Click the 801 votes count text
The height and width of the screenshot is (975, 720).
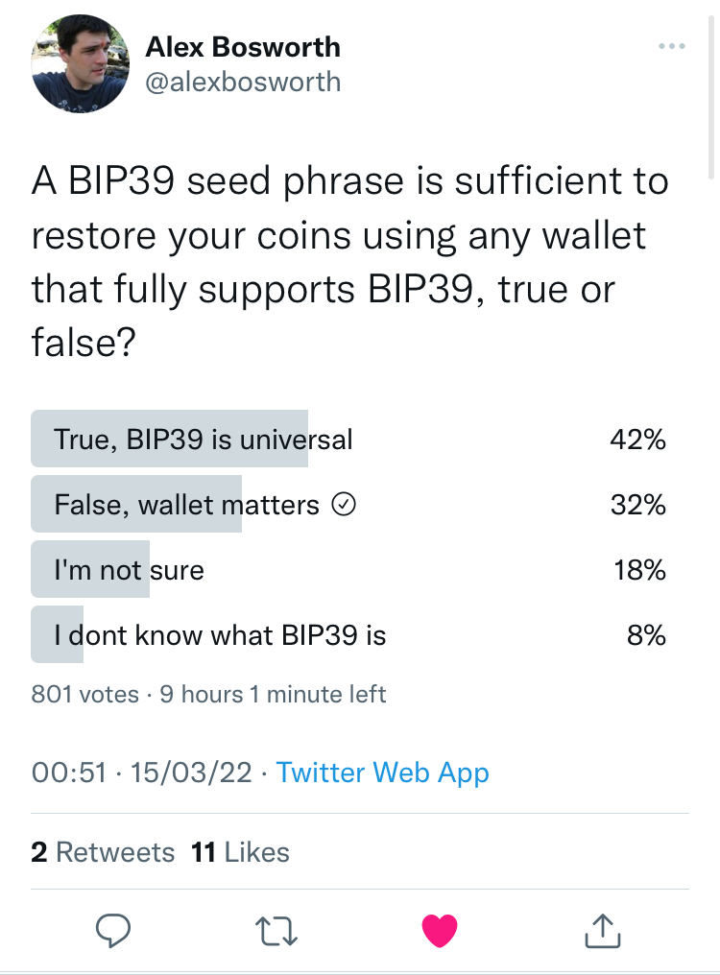pyautogui.click(x=85, y=694)
